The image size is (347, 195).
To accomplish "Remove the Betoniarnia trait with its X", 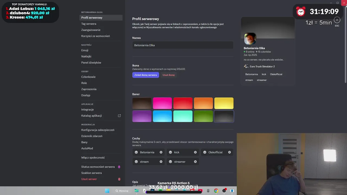I will [161, 152].
